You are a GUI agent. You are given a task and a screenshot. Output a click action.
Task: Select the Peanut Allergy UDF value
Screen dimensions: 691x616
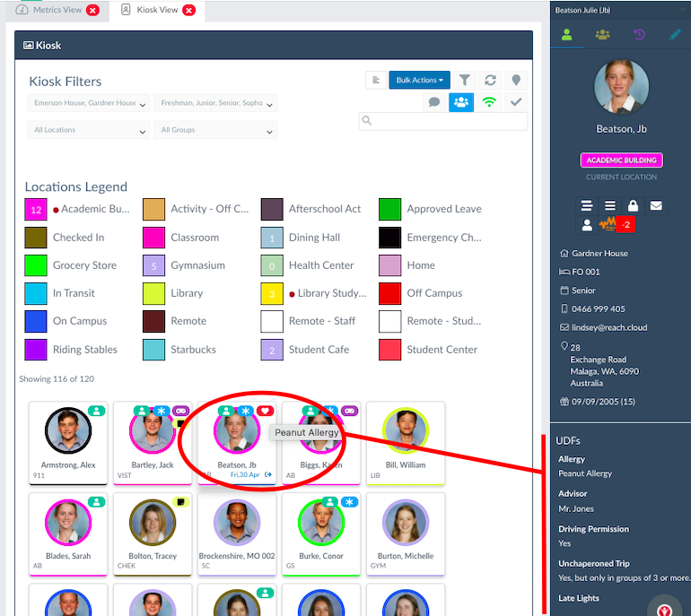tap(585, 473)
